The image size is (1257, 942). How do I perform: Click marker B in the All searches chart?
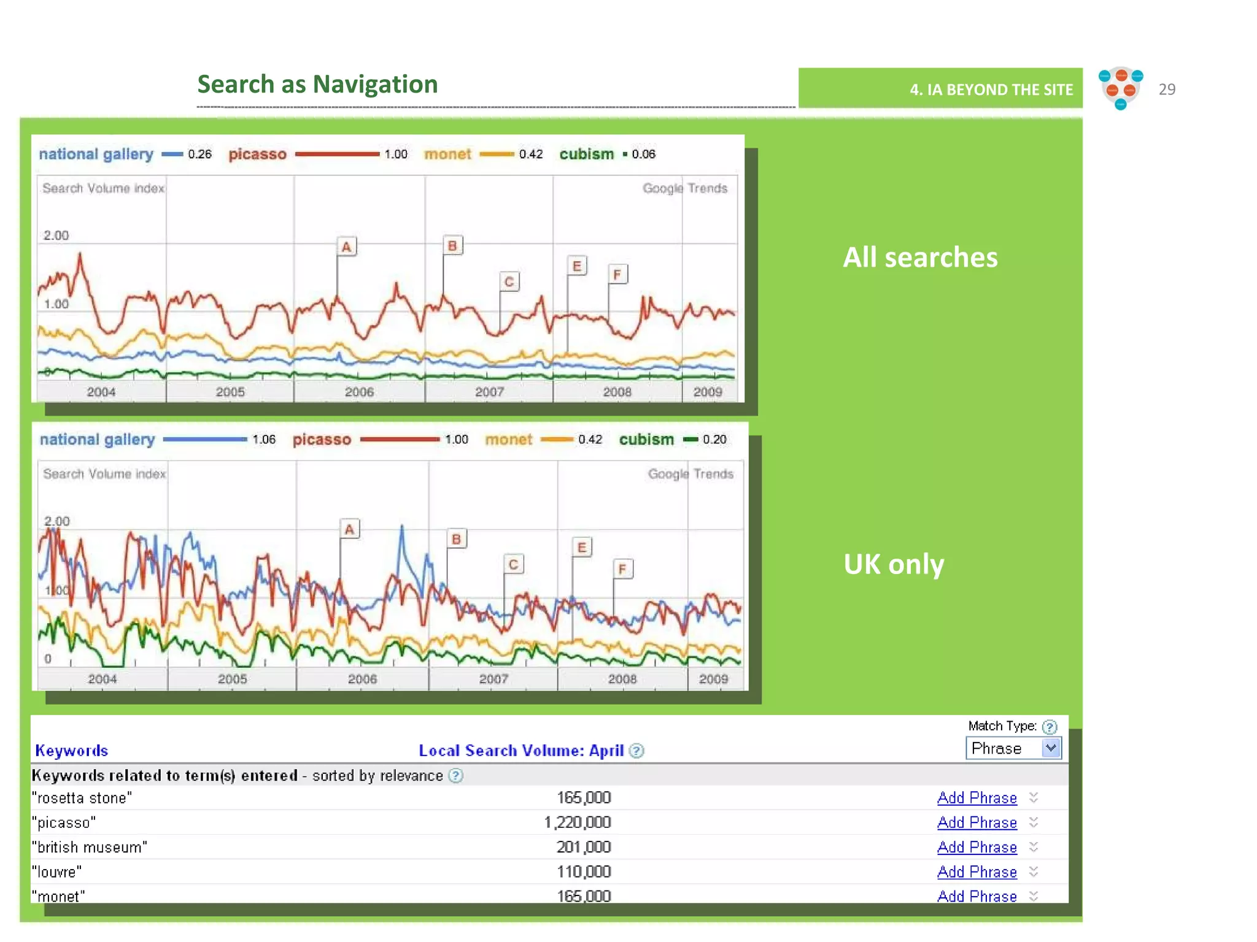[x=453, y=245]
